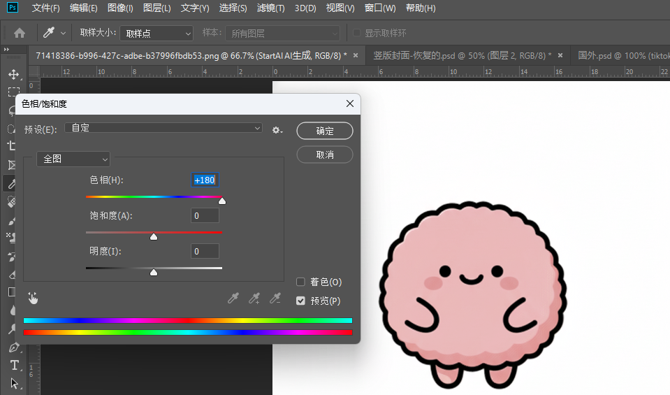
Task: Expand the 全图 channel dropdown
Action: [x=73, y=159]
